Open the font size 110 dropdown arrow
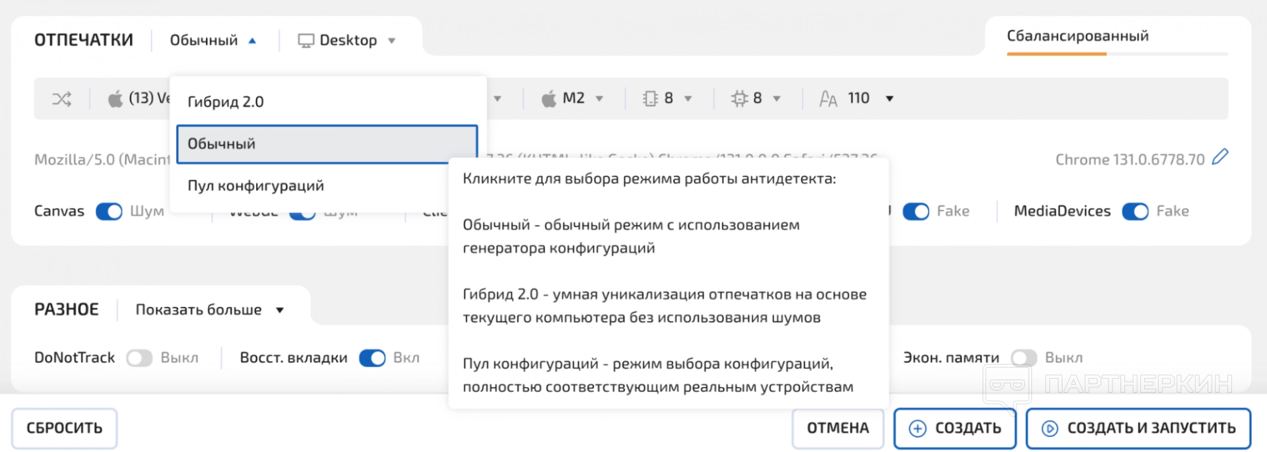The height and width of the screenshot is (452, 1267). click(x=890, y=99)
